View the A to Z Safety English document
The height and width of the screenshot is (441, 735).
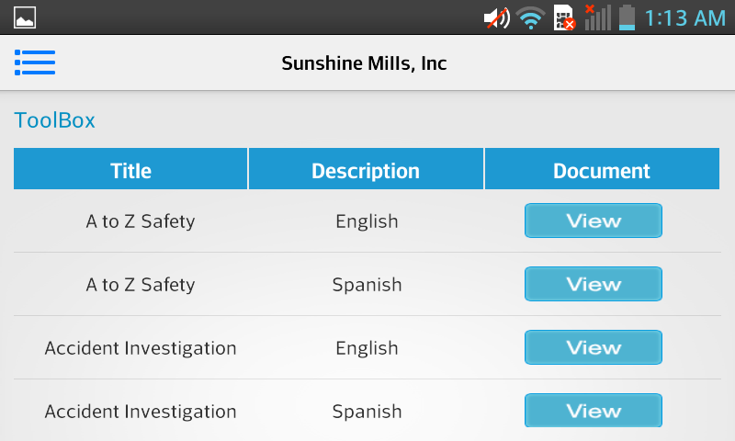tap(593, 220)
